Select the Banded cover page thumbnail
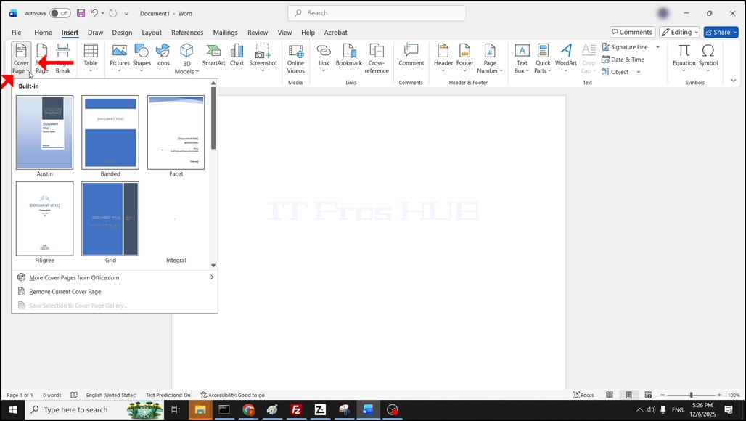Viewport: 746px width, 421px height. coord(110,132)
